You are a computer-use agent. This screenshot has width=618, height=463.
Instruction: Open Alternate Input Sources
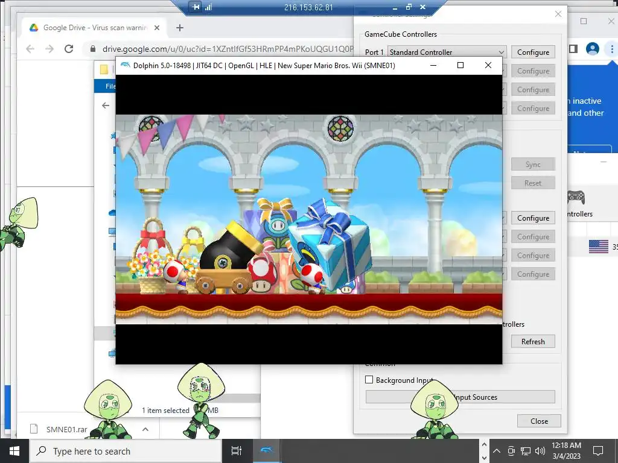pos(460,397)
